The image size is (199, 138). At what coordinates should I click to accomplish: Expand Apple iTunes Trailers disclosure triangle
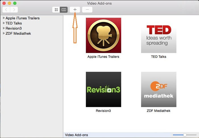4,18
